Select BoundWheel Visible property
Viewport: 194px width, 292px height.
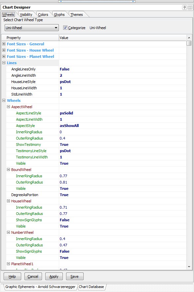tap(21, 188)
